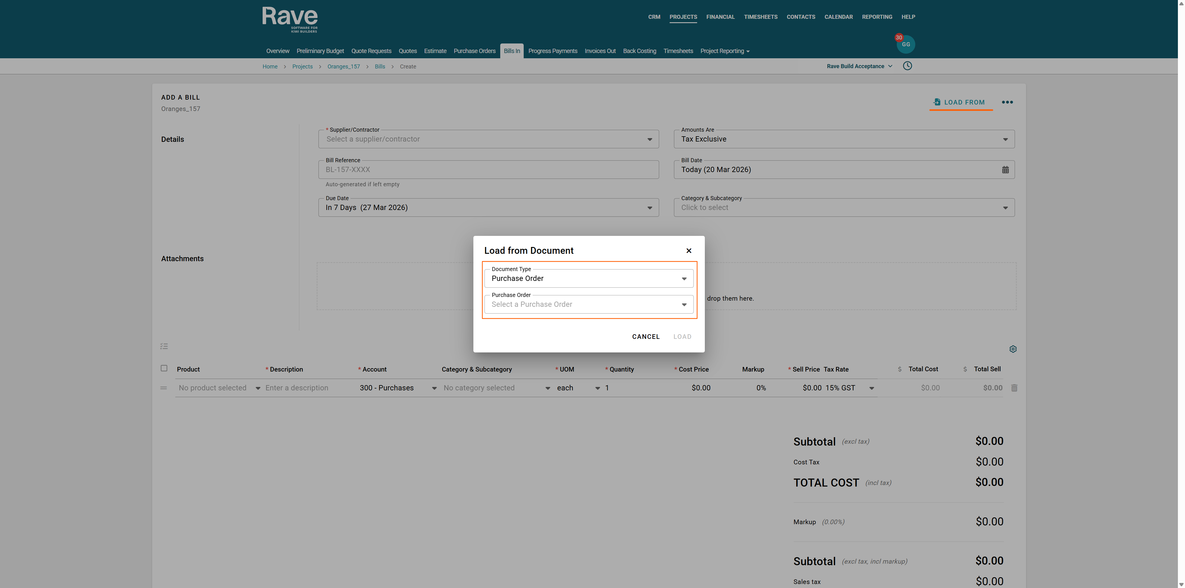1185x588 pixels.
Task: Open the Project Reporting menu
Action: pyautogui.click(x=725, y=51)
